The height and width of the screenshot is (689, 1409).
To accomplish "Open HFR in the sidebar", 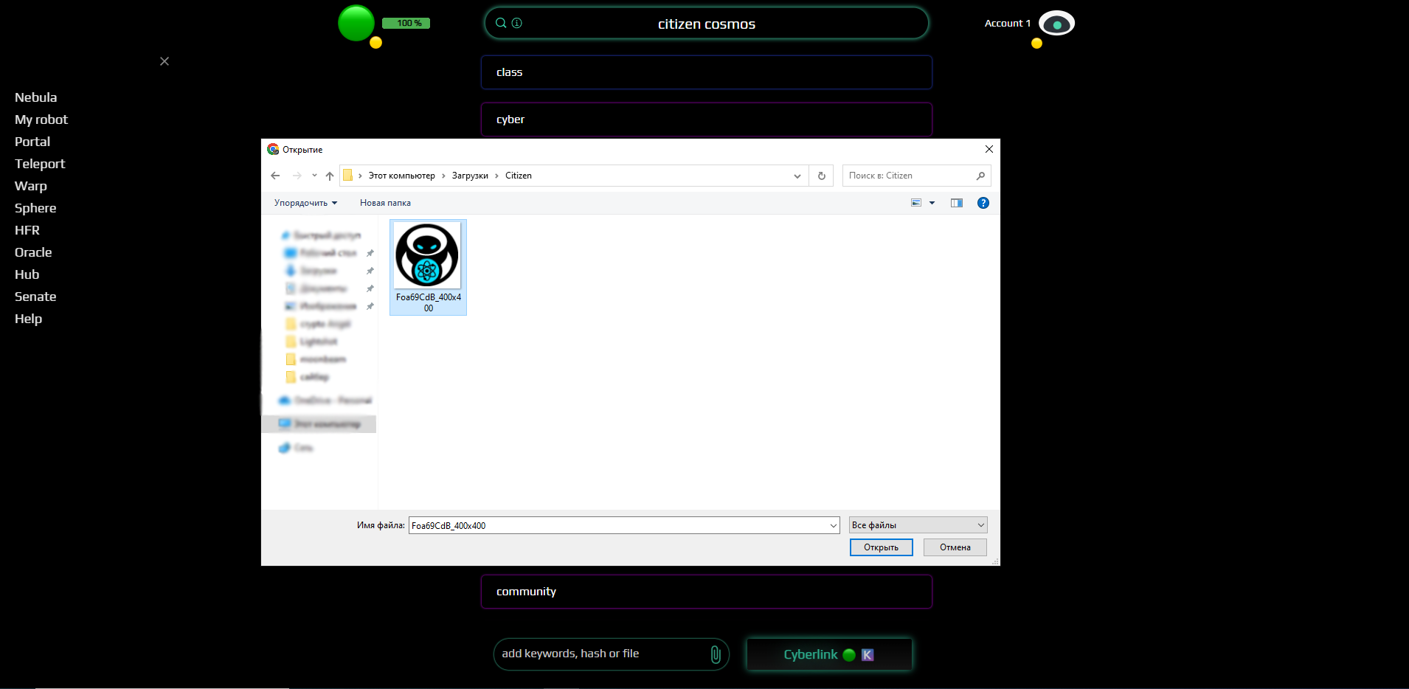I will [27, 230].
